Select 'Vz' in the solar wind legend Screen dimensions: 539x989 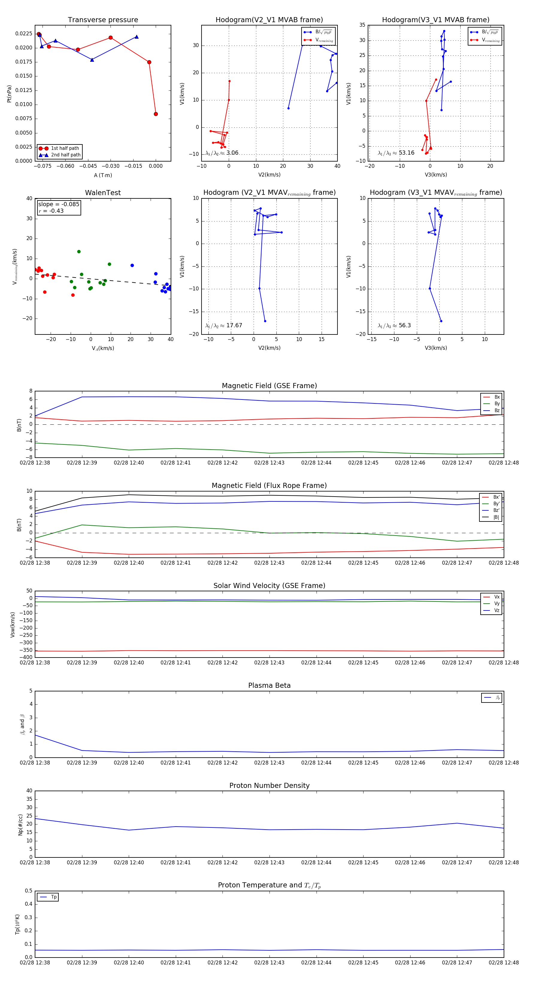[x=492, y=610]
